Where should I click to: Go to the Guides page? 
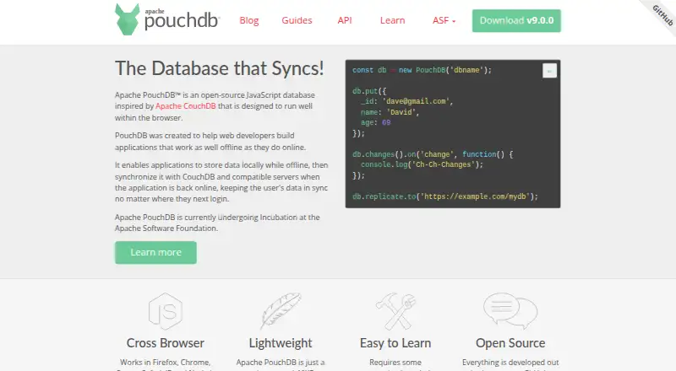[x=297, y=20]
